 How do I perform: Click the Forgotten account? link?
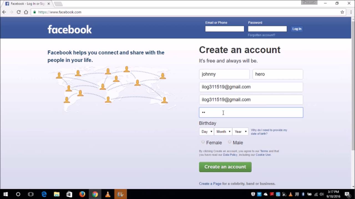[262, 35]
